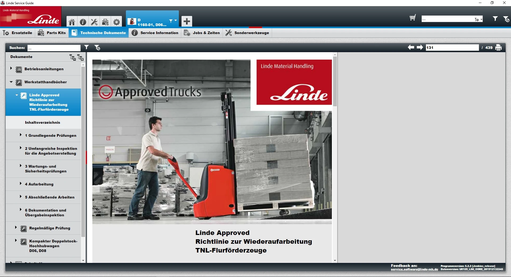The height and width of the screenshot is (277, 511).
Task: Expand chapter 2 Umfangreiche Inspektion
Action: point(20,148)
